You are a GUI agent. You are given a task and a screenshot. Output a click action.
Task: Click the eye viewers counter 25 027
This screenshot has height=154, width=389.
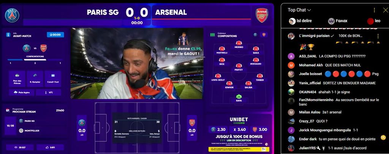click(x=20, y=147)
